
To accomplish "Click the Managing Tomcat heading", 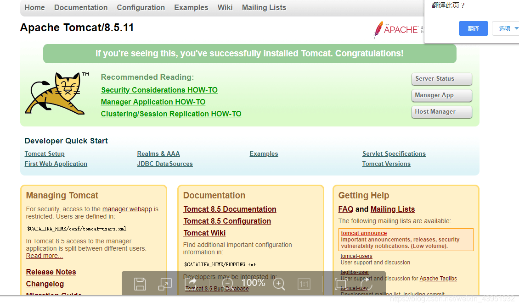I will click(x=62, y=195).
